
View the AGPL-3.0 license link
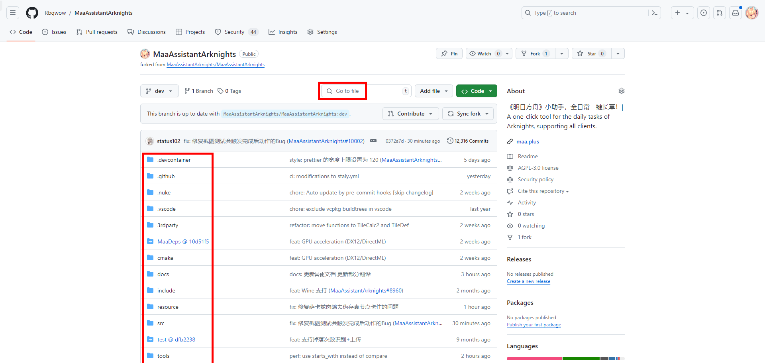tap(538, 168)
